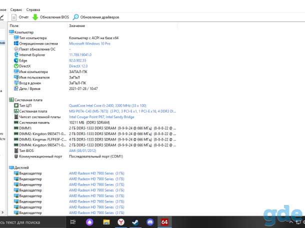Select the Системная плата group header
Viewport: 305px width, 228px height.
point(26,100)
